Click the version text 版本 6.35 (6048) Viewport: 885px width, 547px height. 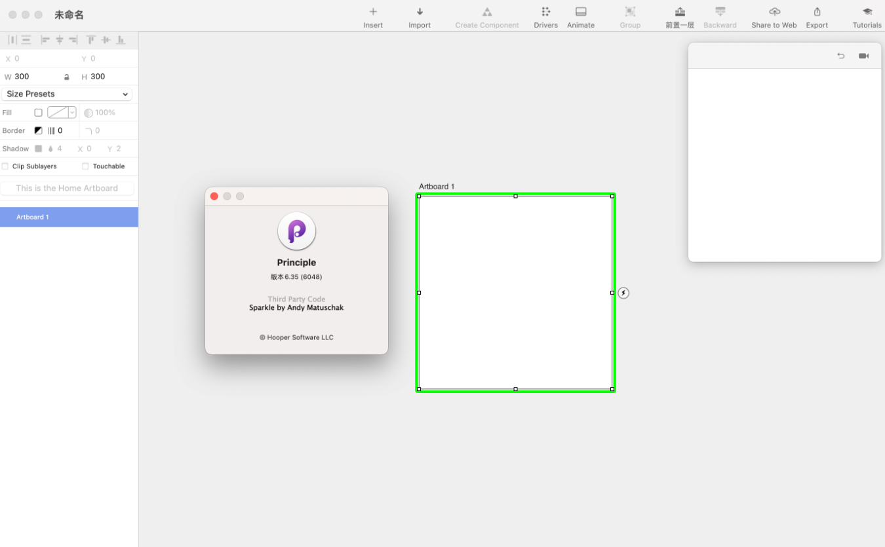coord(296,277)
